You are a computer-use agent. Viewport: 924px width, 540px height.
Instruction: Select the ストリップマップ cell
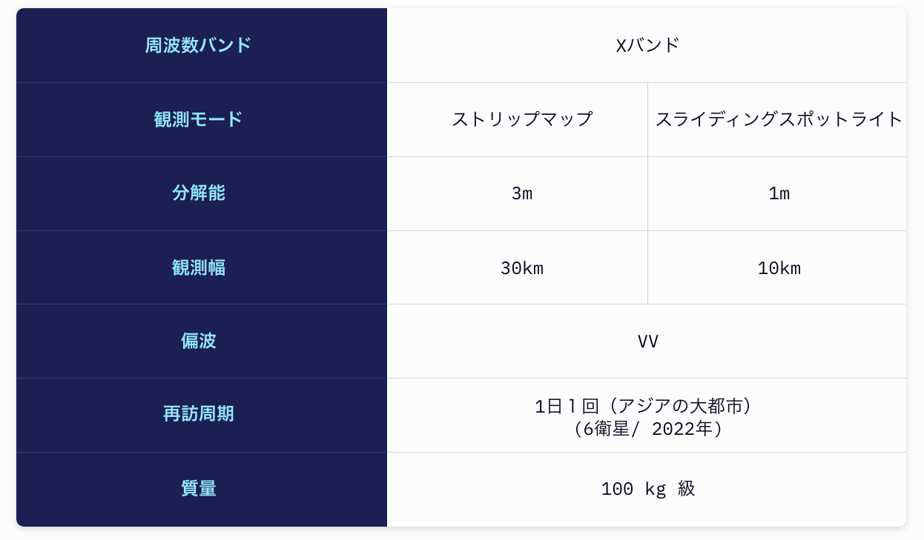pos(517,119)
